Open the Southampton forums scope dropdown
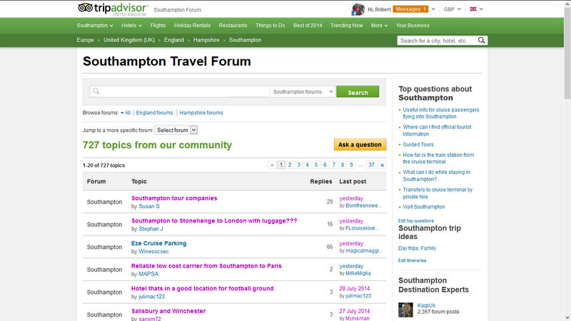Image resolution: width=571 pixels, height=321 pixels. click(303, 92)
